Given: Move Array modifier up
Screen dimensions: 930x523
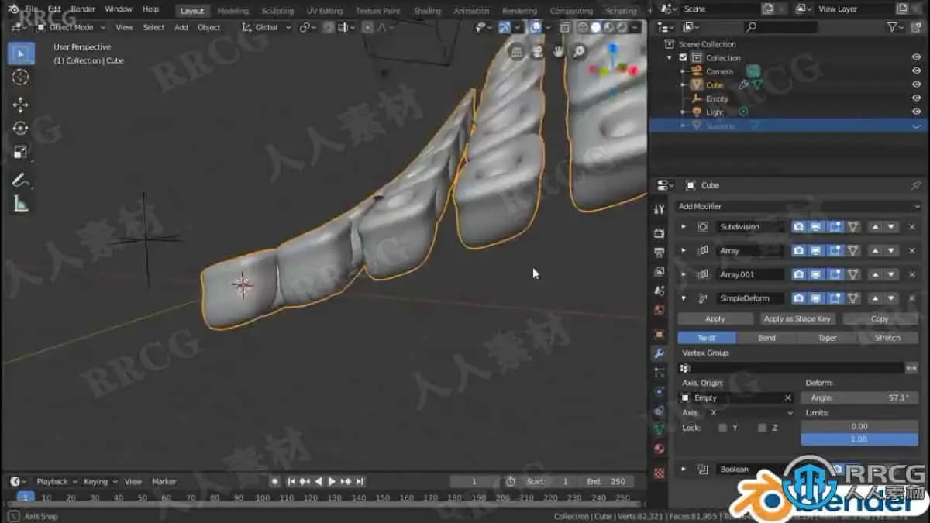Looking at the screenshot, I should point(875,251).
